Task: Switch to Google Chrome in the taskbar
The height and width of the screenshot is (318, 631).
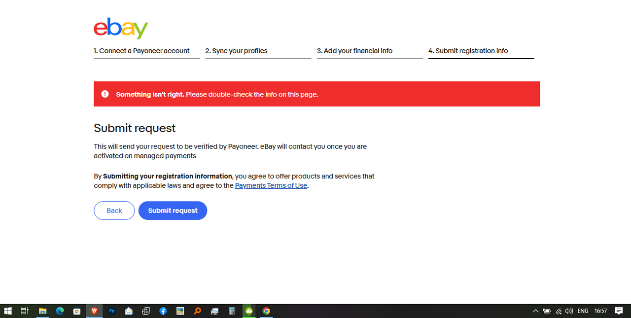Action: click(x=266, y=311)
